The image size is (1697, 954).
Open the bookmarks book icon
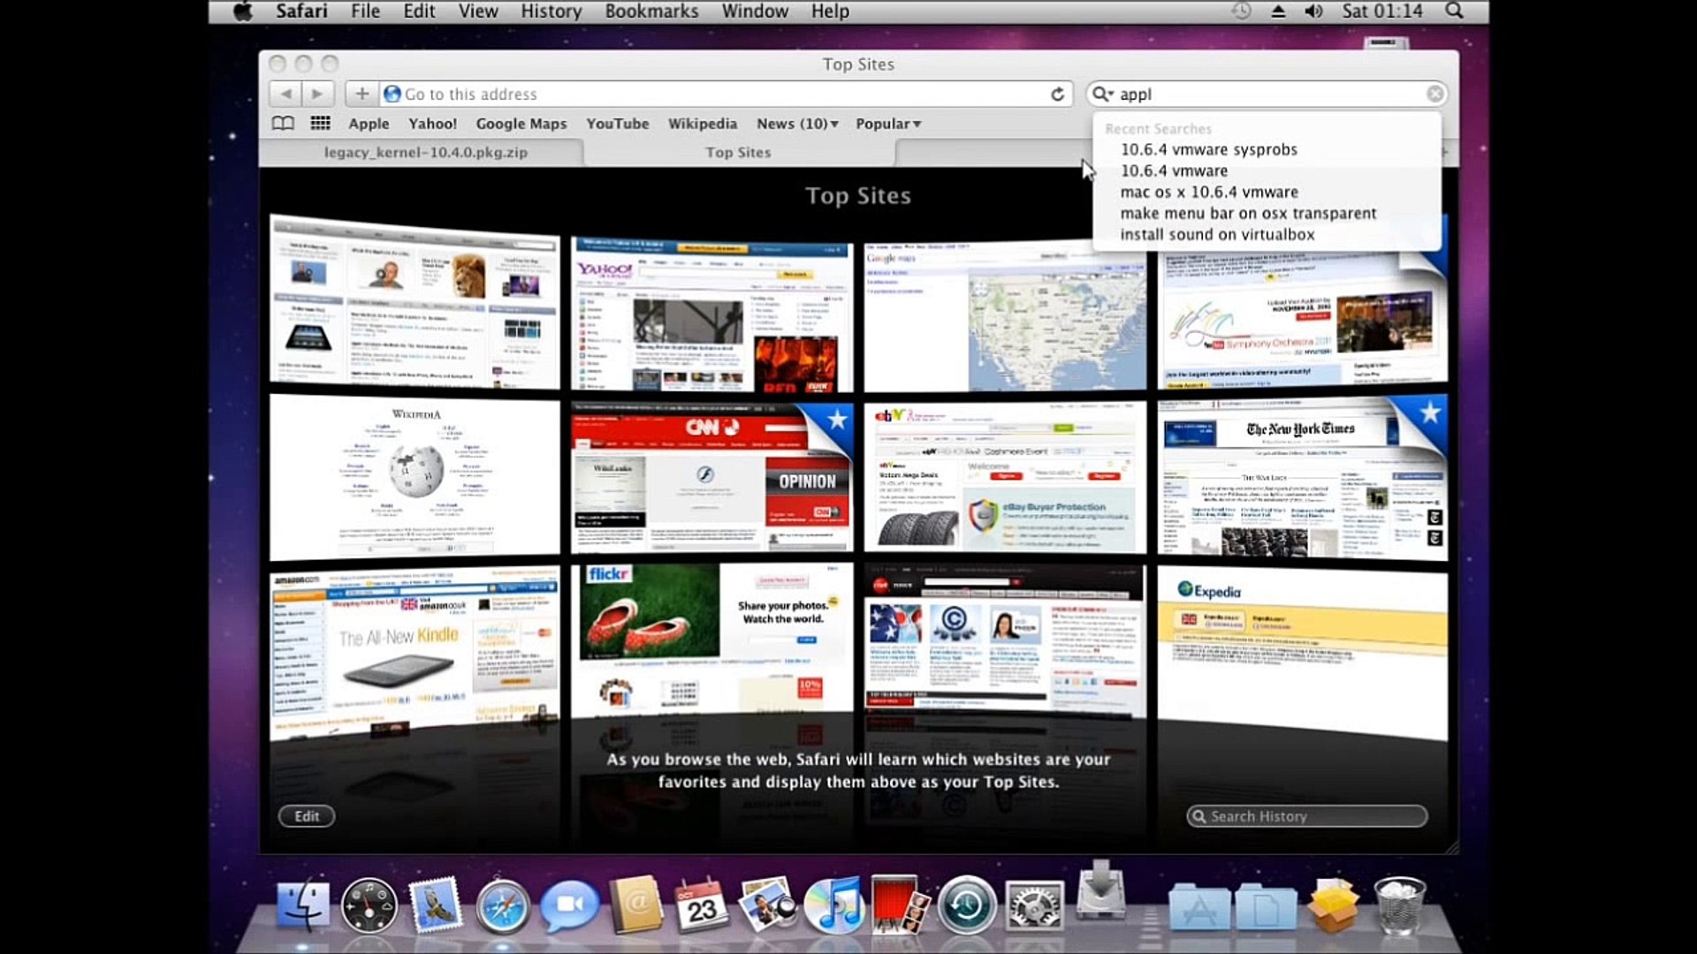pyautogui.click(x=283, y=123)
